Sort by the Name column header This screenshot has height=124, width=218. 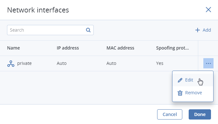[x=13, y=48]
